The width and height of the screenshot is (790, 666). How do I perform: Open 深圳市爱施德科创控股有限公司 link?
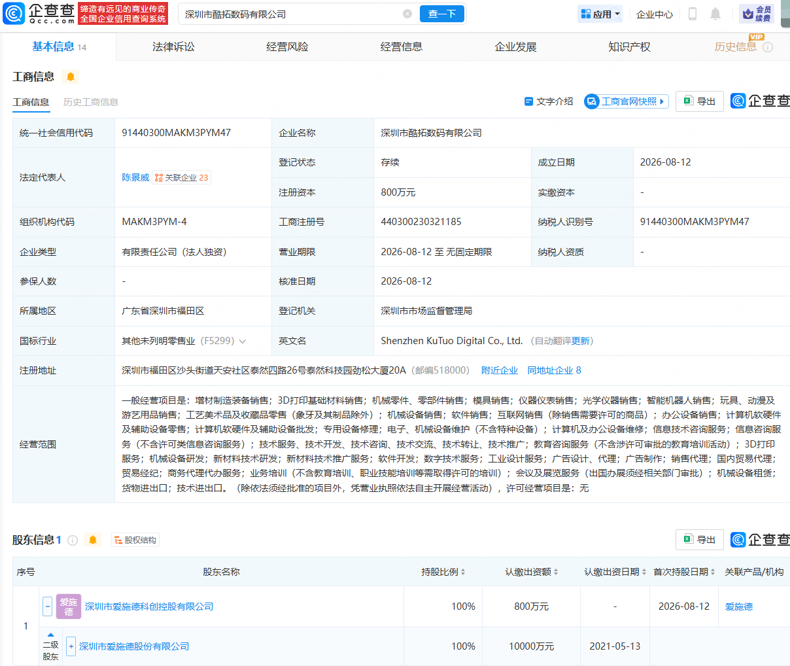pyautogui.click(x=149, y=606)
